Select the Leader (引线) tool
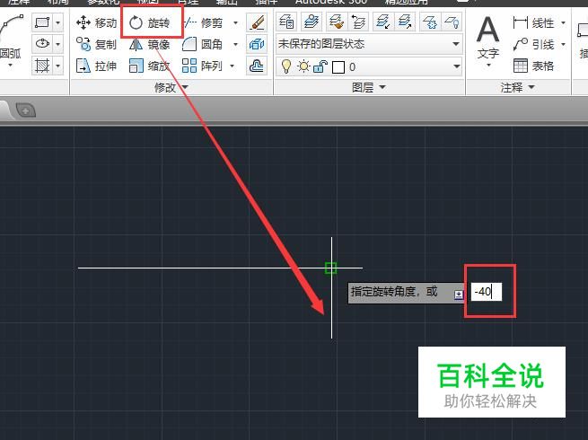Image resolution: width=588 pixels, height=440 pixels. 533,45
